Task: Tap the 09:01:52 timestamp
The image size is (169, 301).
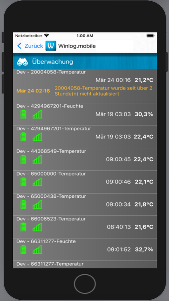Action: coord(119,250)
